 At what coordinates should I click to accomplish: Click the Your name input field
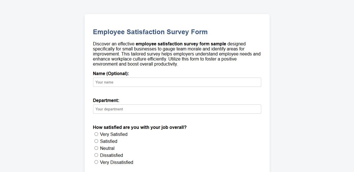[177, 82]
